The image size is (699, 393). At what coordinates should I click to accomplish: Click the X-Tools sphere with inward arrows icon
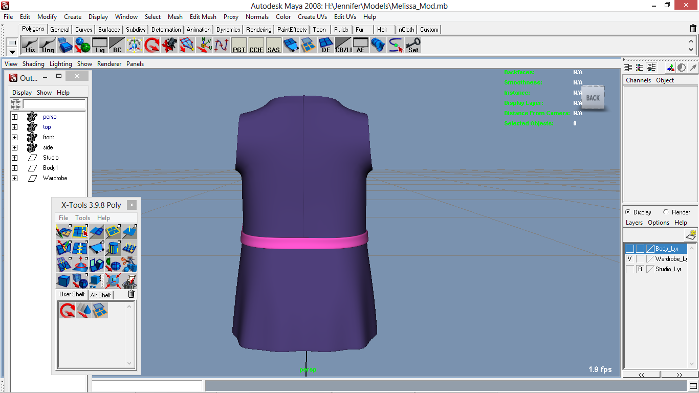point(113,281)
